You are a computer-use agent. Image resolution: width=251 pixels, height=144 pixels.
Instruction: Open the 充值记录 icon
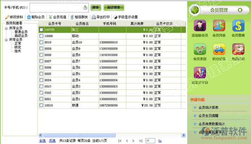pos(238,49)
